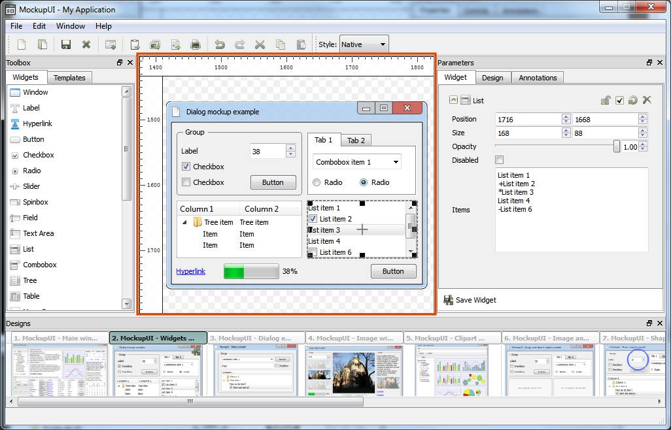This screenshot has width=671, height=430.
Task: Switch to the Templates tab in Toolbox
Action: pyautogui.click(x=69, y=78)
